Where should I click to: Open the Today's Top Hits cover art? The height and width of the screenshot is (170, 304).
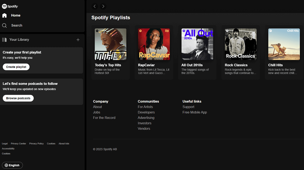click(x=111, y=44)
